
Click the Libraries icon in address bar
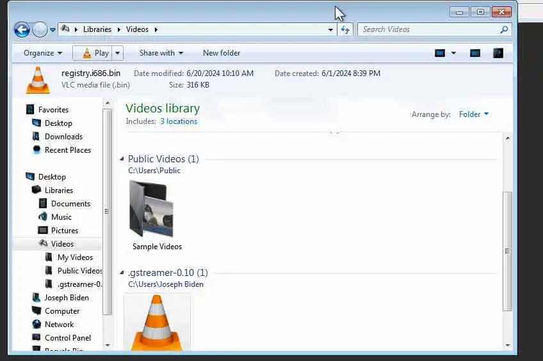tap(65, 29)
